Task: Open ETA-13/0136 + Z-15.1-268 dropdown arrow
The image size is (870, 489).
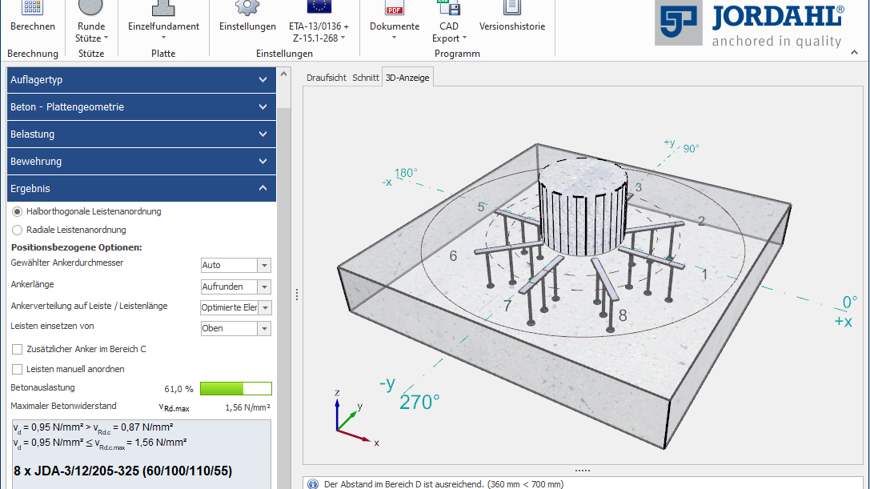Action: coord(343,38)
